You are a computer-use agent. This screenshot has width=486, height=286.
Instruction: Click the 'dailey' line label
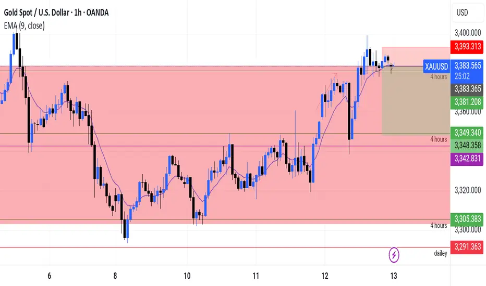[441, 254]
